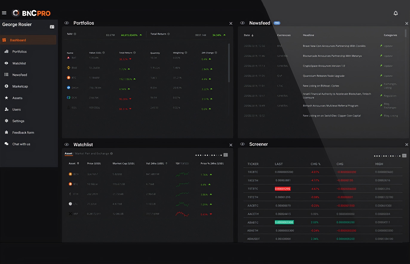Click Newsfeed vertical scrollbar

[406, 33]
